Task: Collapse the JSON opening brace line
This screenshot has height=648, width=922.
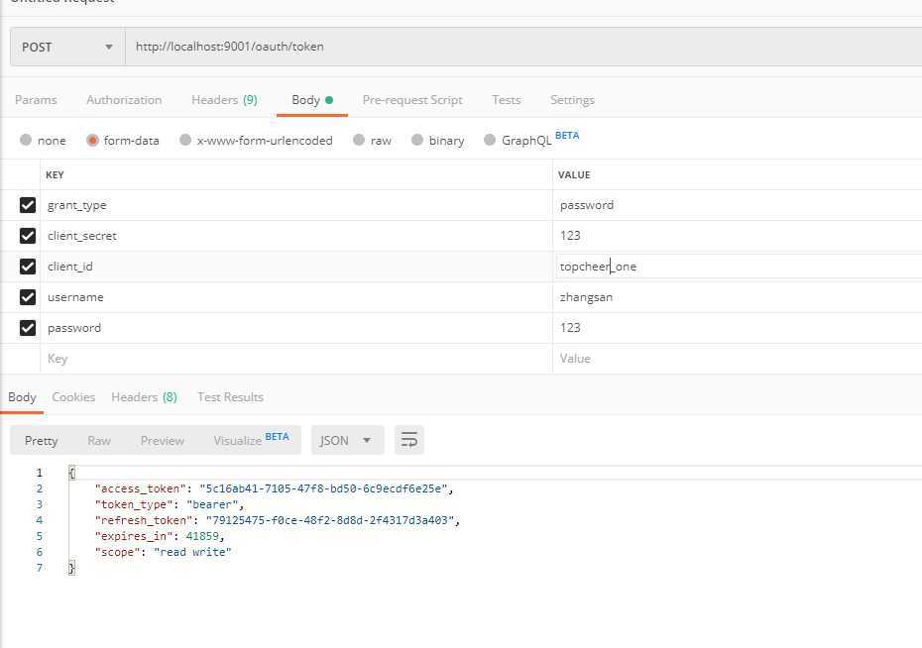Action: pyautogui.click(x=71, y=473)
